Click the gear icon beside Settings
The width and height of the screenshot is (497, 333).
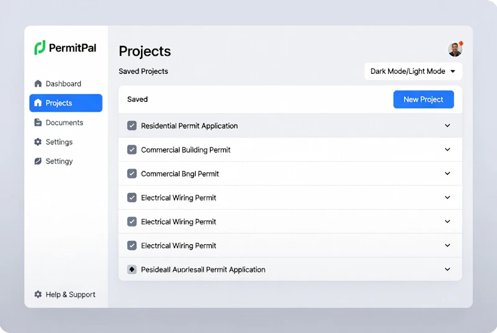click(x=38, y=141)
